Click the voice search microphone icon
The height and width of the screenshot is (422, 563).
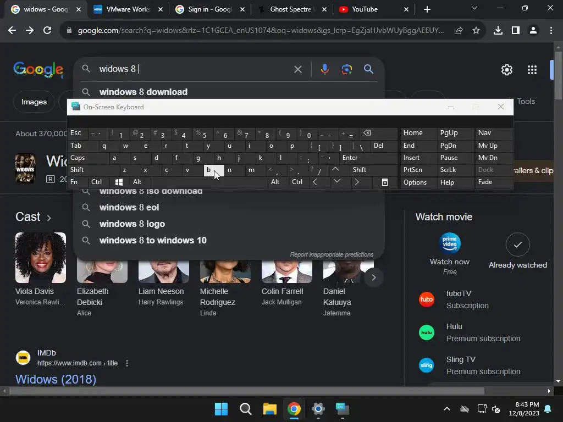coord(324,69)
